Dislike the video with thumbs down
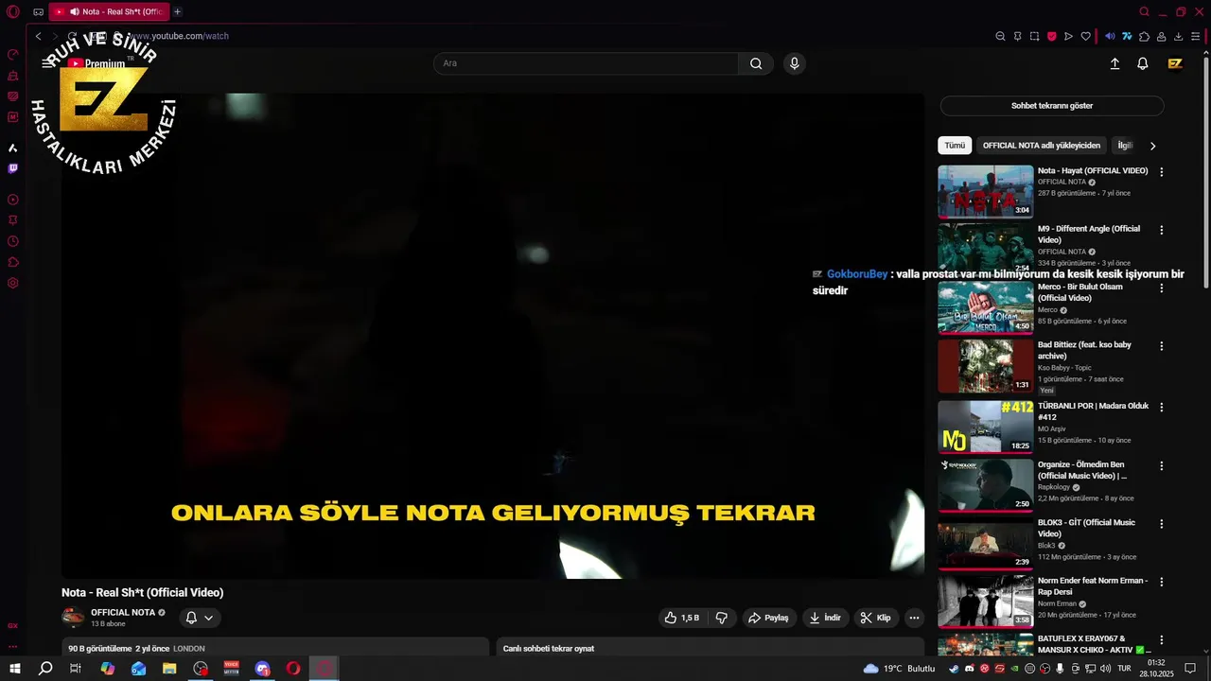The height and width of the screenshot is (681, 1211). (722, 618)
